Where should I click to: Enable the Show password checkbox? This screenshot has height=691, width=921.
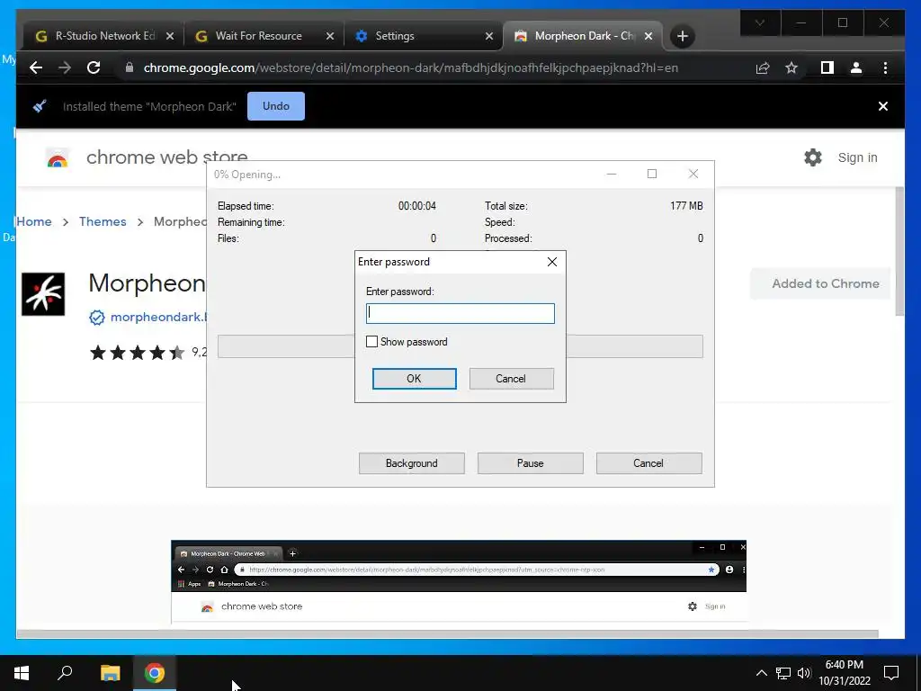(371, 342)
